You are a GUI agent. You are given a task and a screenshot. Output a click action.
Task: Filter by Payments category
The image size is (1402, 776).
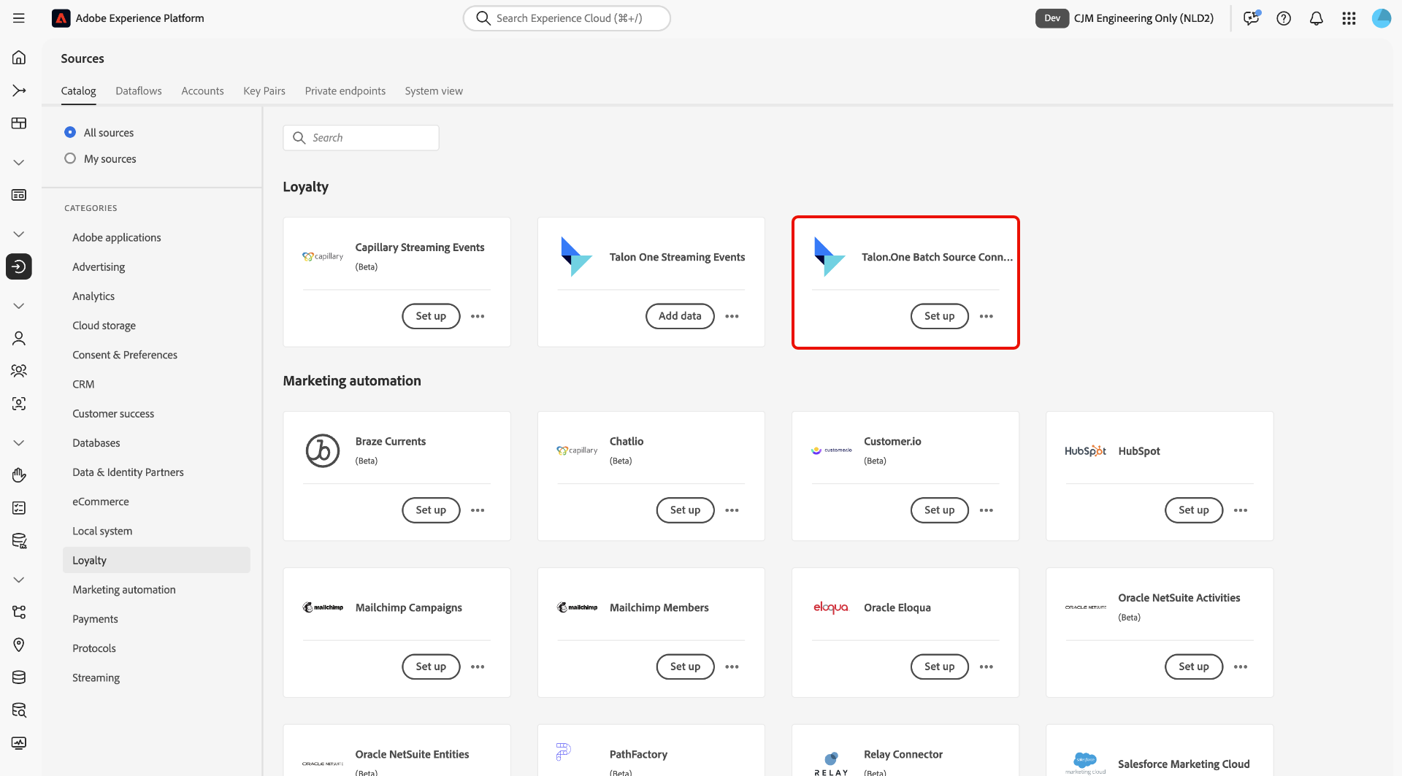coord(95,619)
